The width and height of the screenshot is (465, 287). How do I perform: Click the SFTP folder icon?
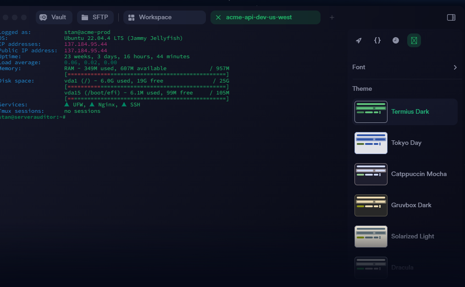(85, 17)
